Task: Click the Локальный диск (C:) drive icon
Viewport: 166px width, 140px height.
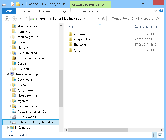Action: (14, 111)
